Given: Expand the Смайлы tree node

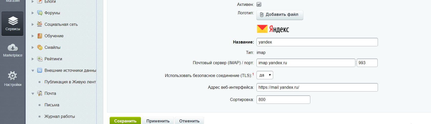Looking at the screenshot, I should (33, 47).
